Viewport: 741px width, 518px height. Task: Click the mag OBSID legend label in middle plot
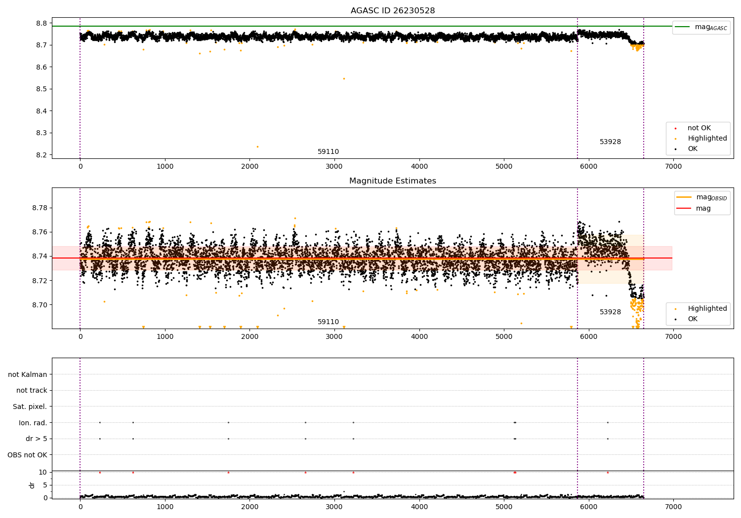[712, 197]
